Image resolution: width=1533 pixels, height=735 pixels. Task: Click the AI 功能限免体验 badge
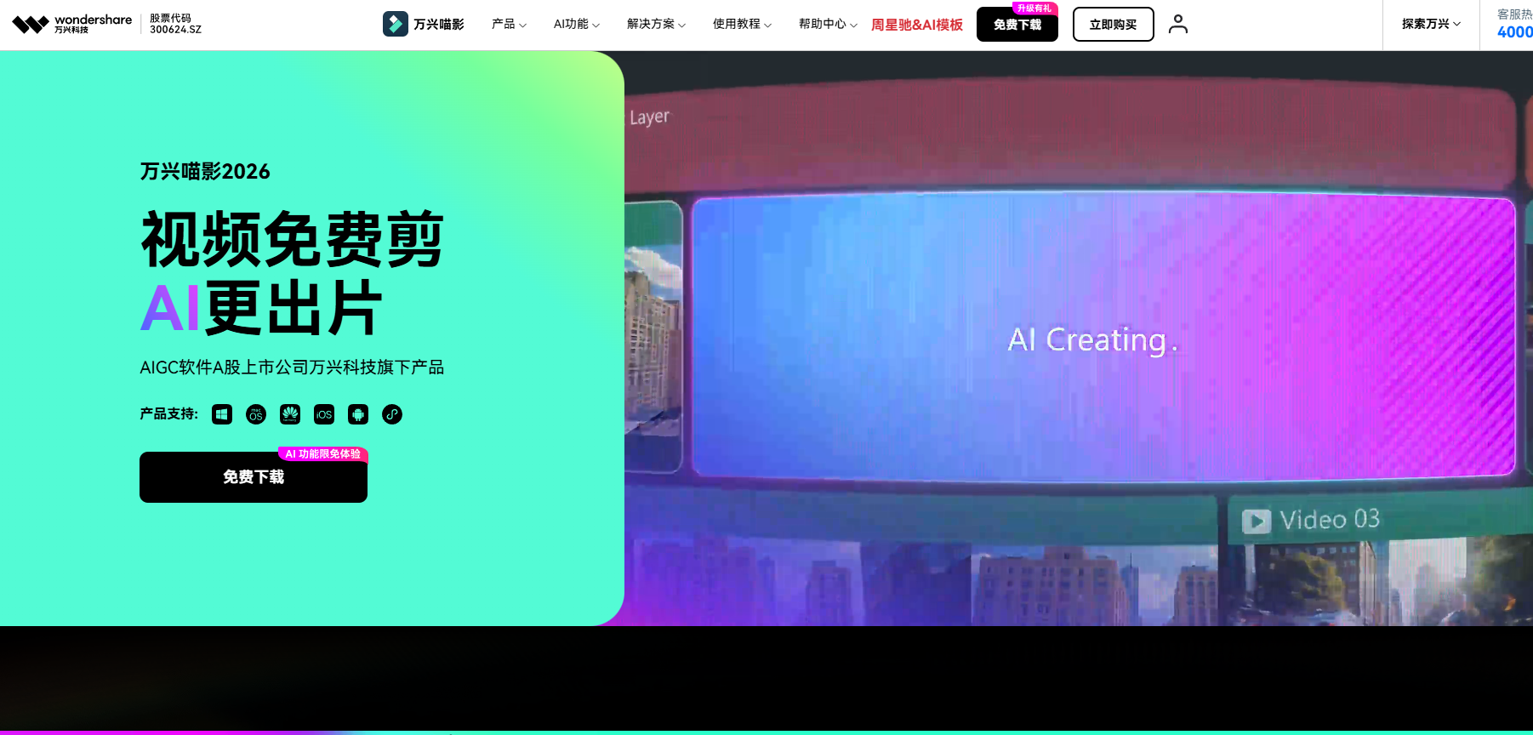point(323,454)
